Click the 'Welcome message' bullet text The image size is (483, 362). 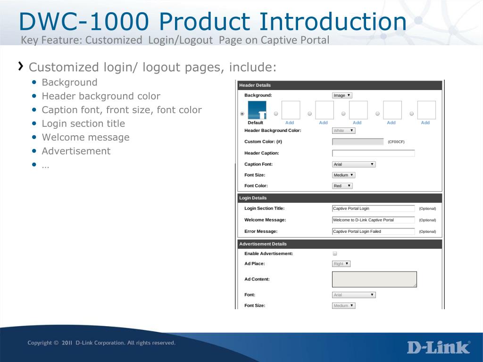[x=86, y=137]
